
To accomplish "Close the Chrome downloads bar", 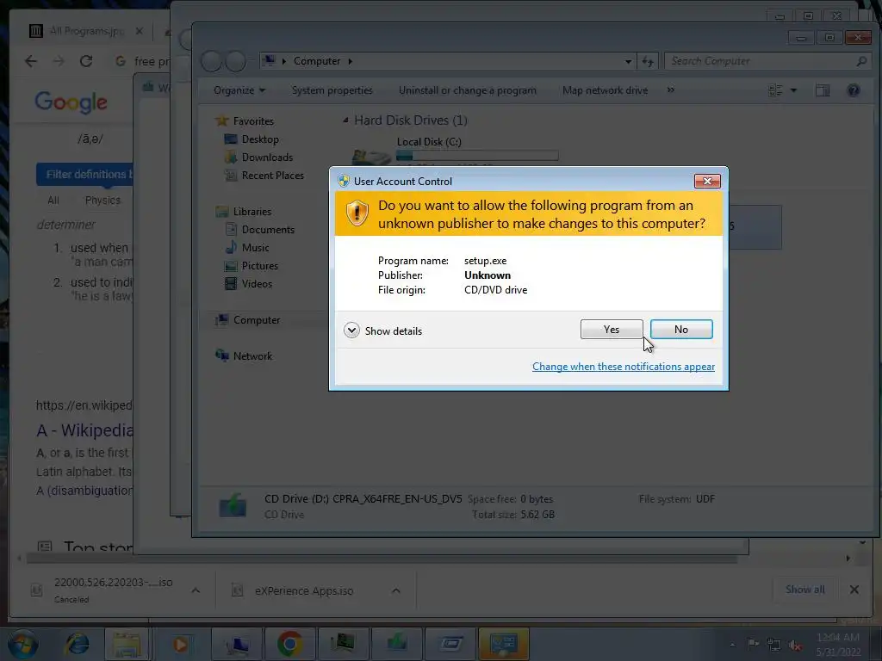I will click(854, 589).
